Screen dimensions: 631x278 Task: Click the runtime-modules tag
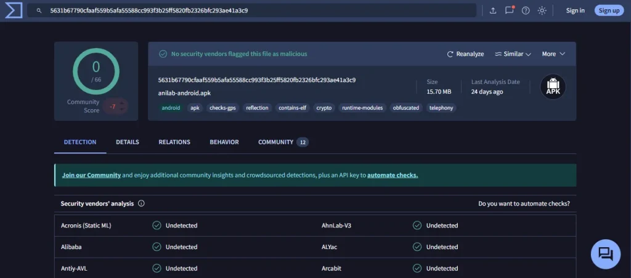(x=362, y=108)
